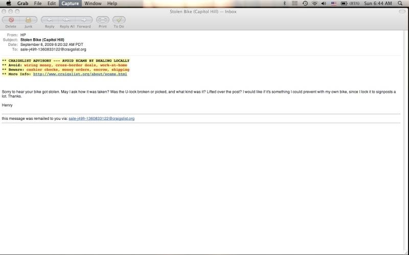409x255 pixels.
Task: Mark this email as Junk
Action: (x=28, y=20)
